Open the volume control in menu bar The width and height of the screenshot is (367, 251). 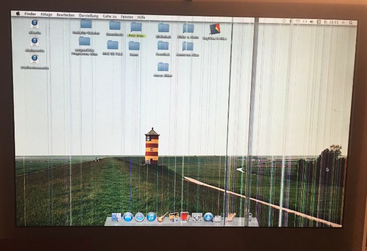click(x=311, y=22)
